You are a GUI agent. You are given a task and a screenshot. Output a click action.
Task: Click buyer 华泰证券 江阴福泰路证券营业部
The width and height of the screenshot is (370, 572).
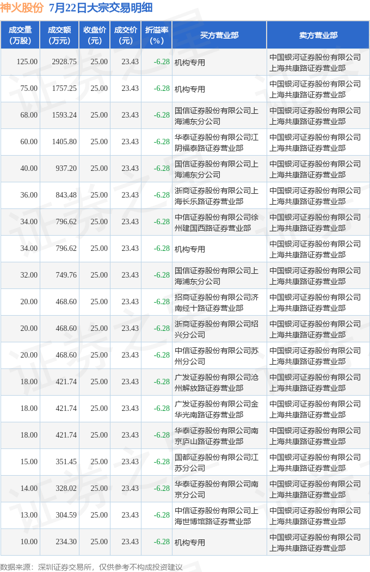coord(217,142)
